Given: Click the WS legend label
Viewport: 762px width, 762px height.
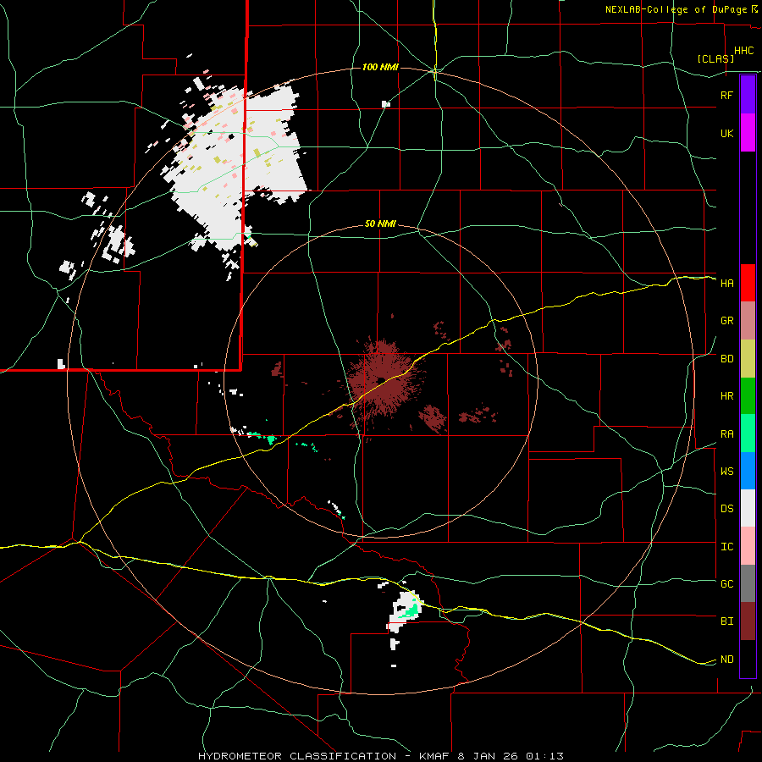Looking at the screenshot, I should 726,472.
